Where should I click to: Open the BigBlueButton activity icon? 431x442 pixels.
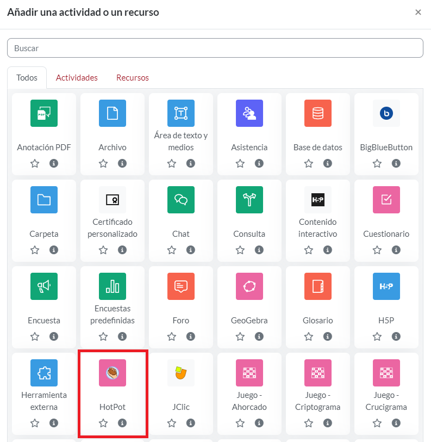[386, 113]
